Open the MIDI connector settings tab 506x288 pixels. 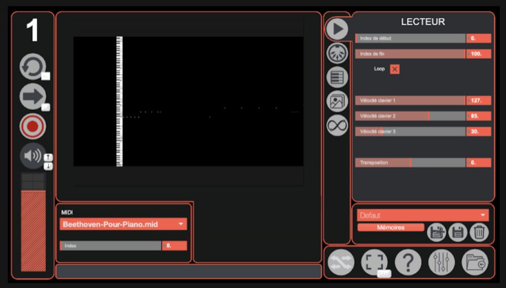pos(338,53)
